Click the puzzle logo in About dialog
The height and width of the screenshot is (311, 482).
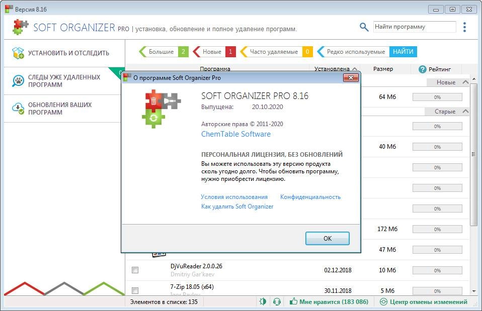pos(161,109)
